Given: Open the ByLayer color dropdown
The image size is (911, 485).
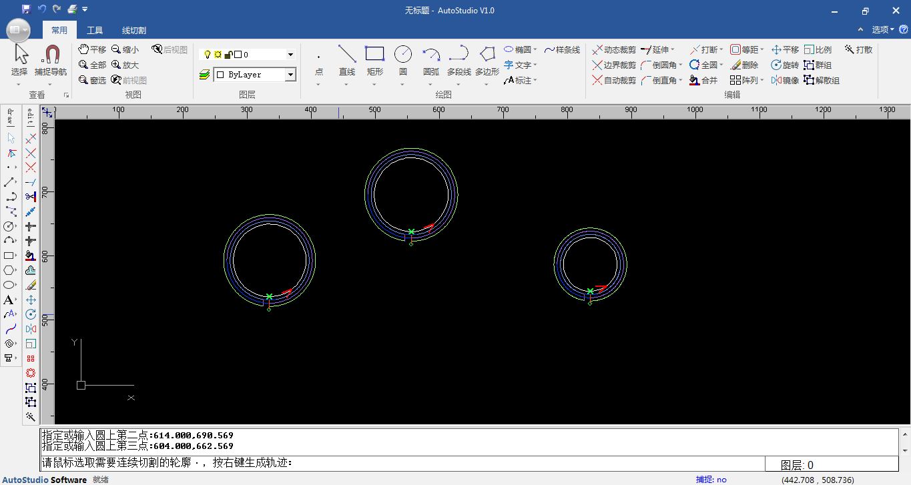Looking at the screenshot, I should coord(290,75).
